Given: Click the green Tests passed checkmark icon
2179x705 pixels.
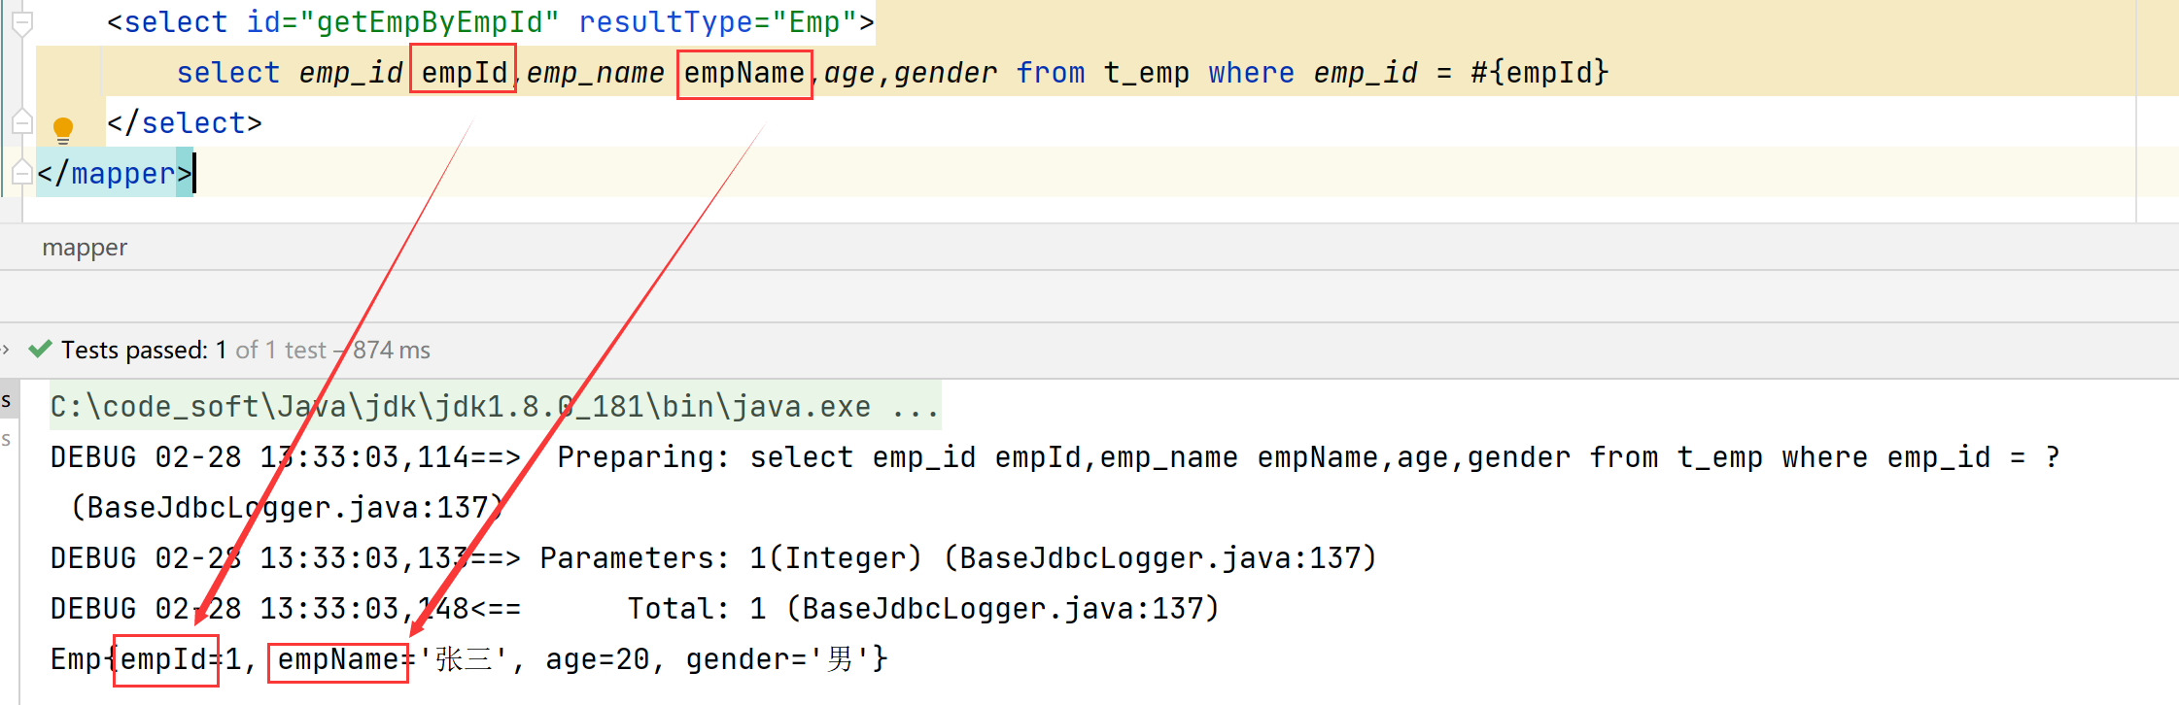Looking at the screenshot, I should click(40, 350).
